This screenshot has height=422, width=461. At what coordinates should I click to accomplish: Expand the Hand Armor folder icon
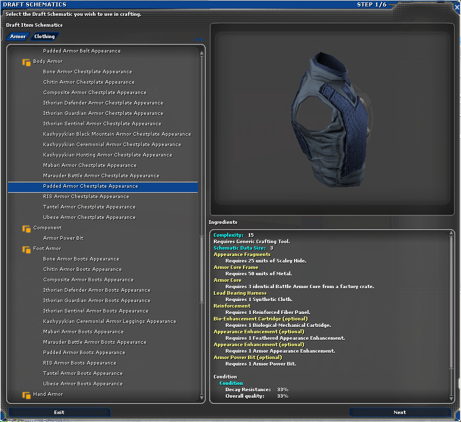(x=26, y=395)
